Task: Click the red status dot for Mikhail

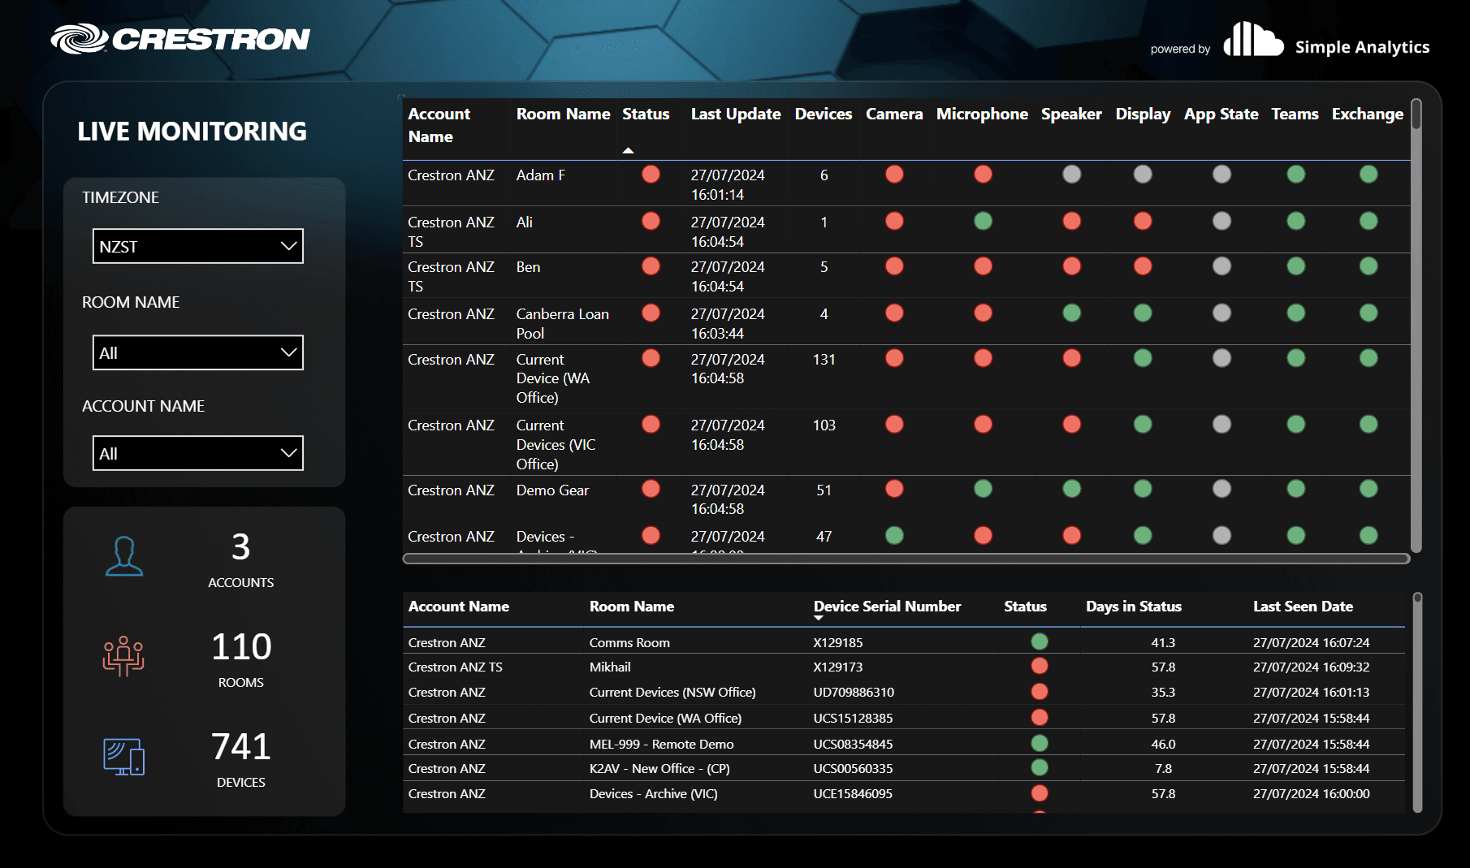Action: pos(1039,666)
